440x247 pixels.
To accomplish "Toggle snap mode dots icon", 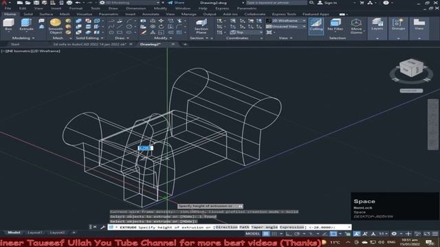I will (x=274, y=233).
